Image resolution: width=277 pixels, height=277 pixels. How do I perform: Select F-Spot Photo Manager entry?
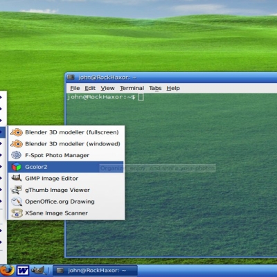(x=66, y=155)
